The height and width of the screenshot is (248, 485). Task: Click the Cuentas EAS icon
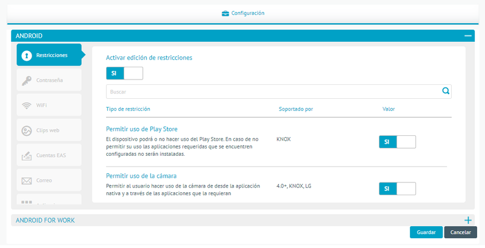pos(27,156)
